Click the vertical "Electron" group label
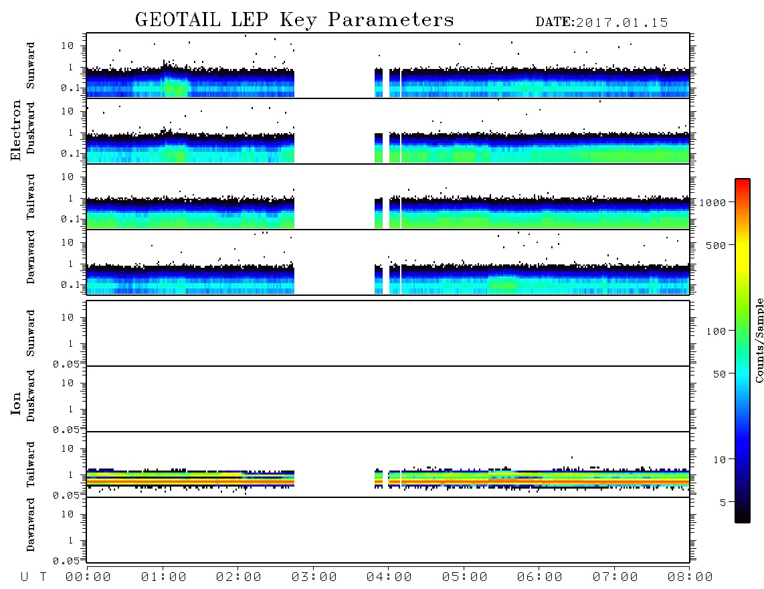Viewport: 764px width, 589px height. 16,131
